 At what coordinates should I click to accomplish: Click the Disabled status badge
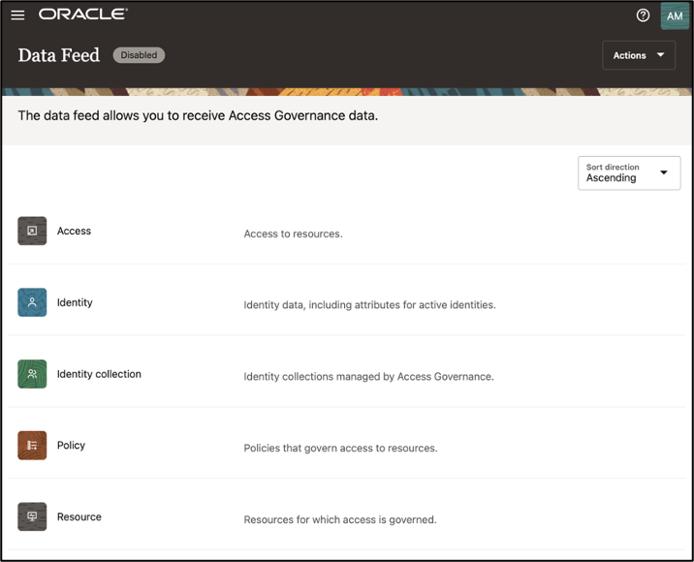[x=139, y=55]
